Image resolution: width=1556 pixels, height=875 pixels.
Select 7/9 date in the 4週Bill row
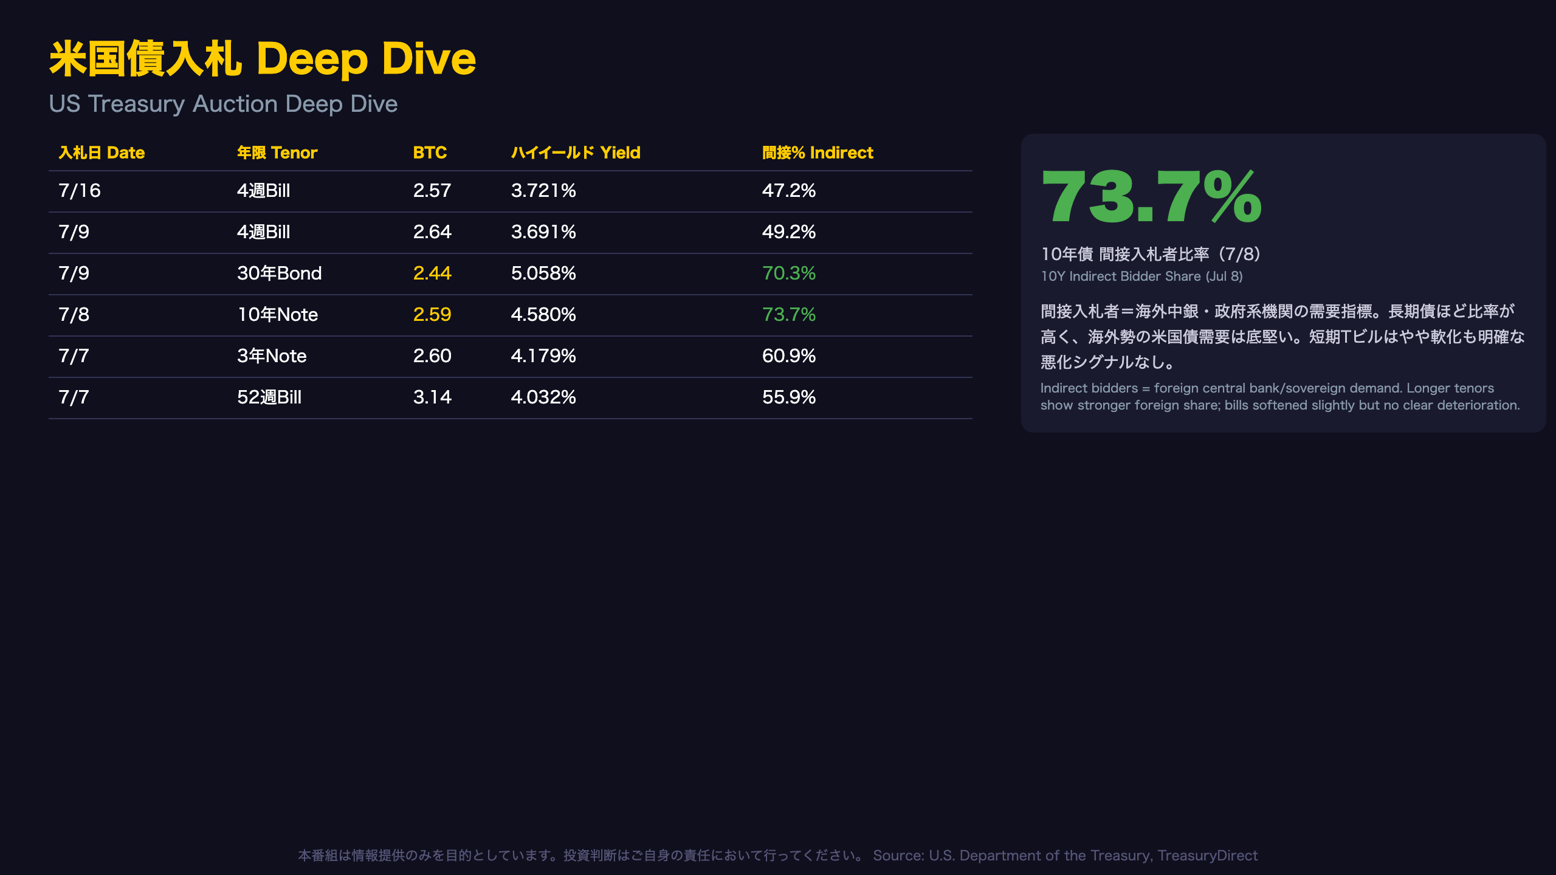click(x=74, y=232)
